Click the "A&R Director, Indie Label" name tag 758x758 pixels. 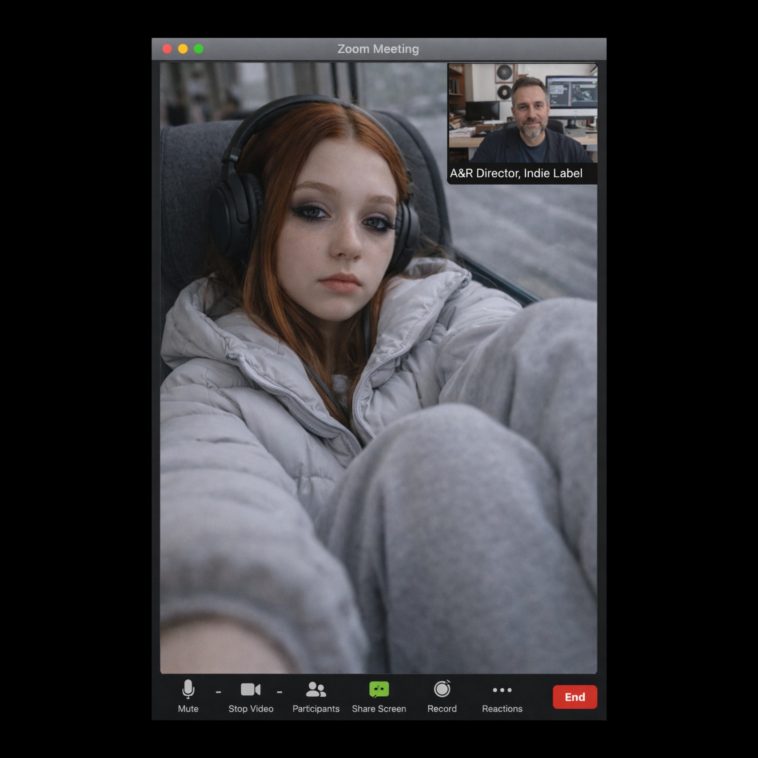point(516,173)
